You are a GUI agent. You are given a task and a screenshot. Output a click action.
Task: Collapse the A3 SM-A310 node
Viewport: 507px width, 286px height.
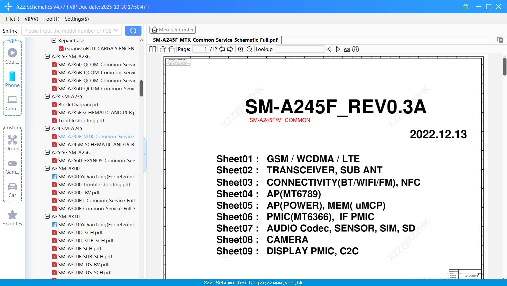47,216
